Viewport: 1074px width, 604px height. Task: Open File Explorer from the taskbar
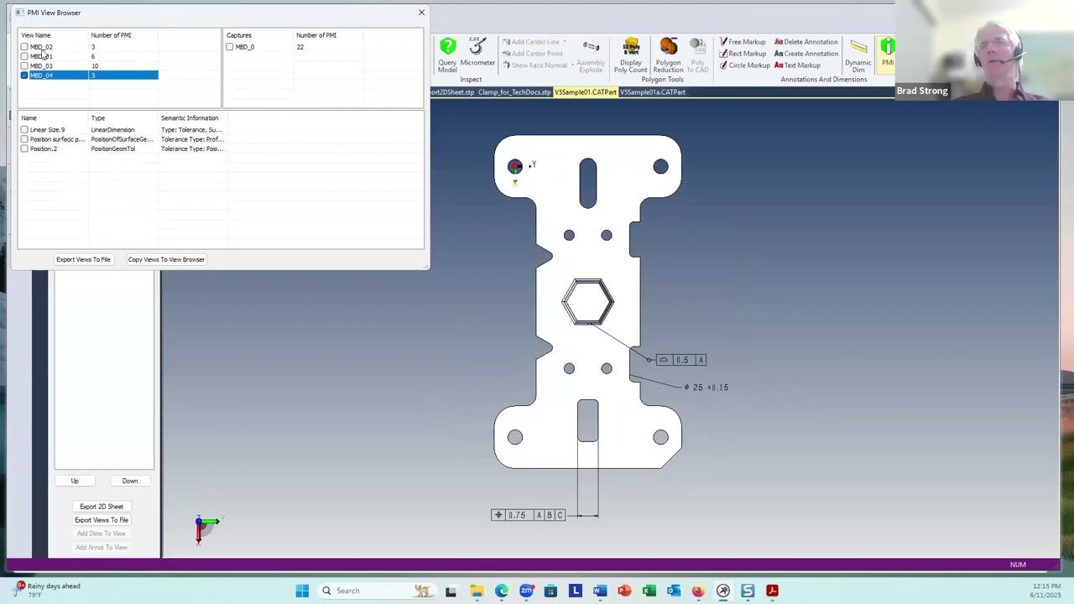(477, 591)
